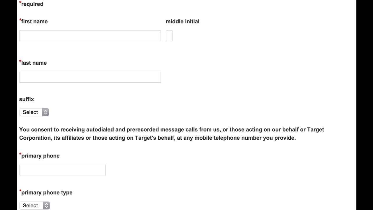
Task: Focus the middle initial input box
Action: [169, 36]
